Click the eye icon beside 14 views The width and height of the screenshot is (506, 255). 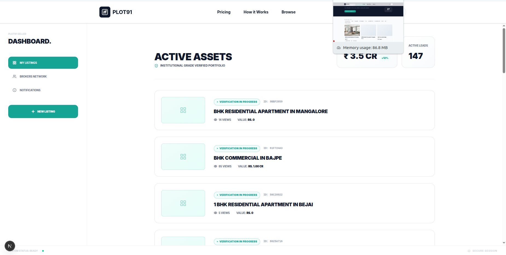215,120
